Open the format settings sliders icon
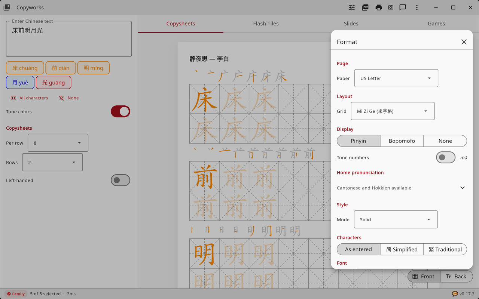The height and width of the screenshot is (299, 479). pyautogui.click(x=352, y=7)
